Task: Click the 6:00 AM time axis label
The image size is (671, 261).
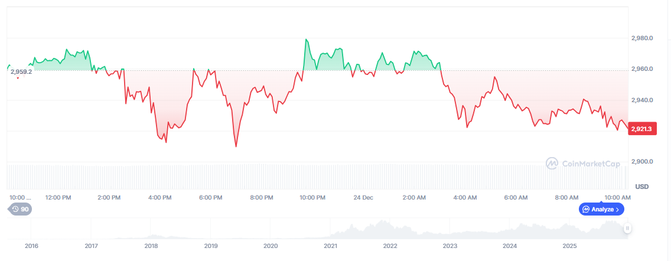Action: 515,197
